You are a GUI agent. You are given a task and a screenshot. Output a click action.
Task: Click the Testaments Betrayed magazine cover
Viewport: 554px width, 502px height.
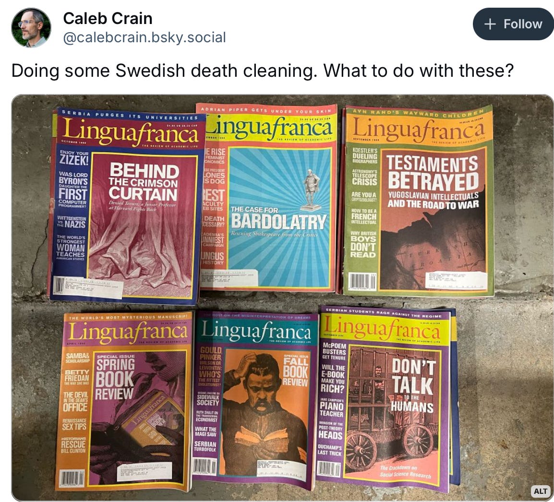(x=417, y=201)
